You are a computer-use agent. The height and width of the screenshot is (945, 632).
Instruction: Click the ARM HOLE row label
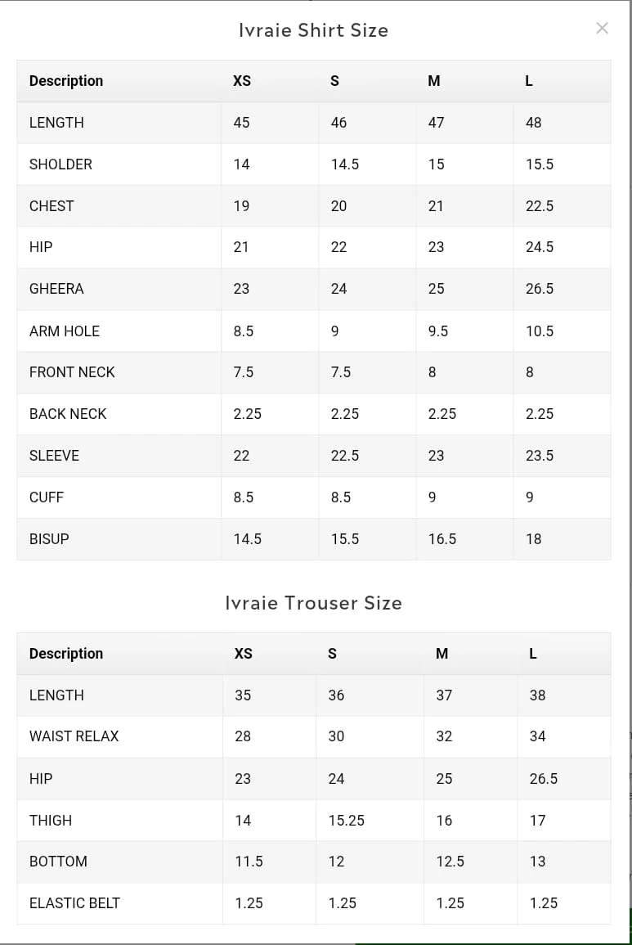65,331
